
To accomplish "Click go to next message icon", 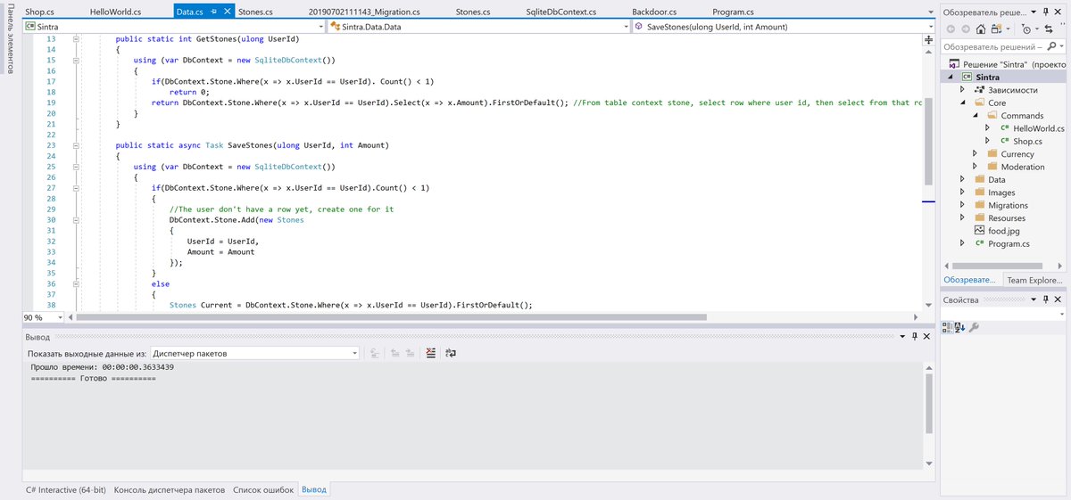I will pos(410,353).
